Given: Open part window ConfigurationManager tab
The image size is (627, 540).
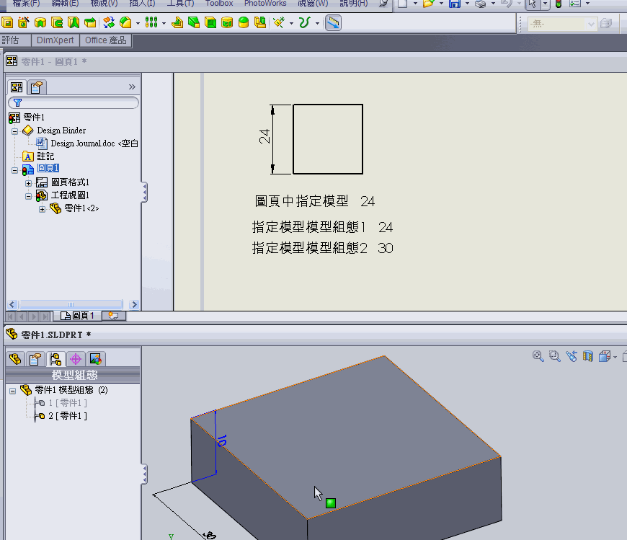Looking at the screenshot, I should pyautogui.click(x=55, y=359).
